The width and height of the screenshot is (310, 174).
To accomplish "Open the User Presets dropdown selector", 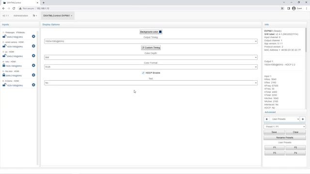I will click(285, 119).
